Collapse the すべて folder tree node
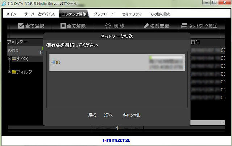Image resolution: width=232 pixels, height=146 pixels. click(9, 58)
